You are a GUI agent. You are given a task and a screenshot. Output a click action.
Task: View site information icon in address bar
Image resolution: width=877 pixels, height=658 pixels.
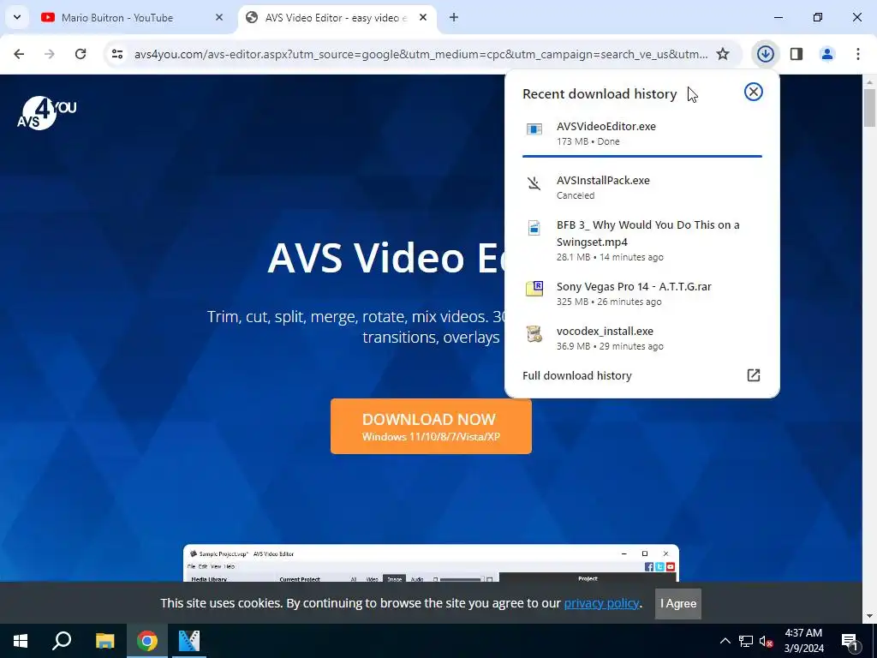[x=116, y=54]
